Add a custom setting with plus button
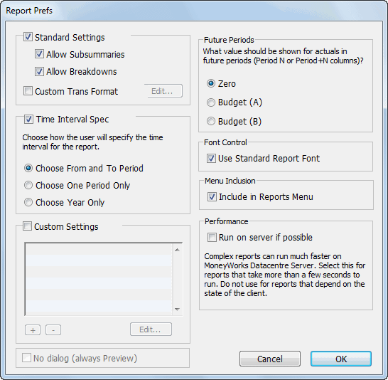 coord(33,329)
